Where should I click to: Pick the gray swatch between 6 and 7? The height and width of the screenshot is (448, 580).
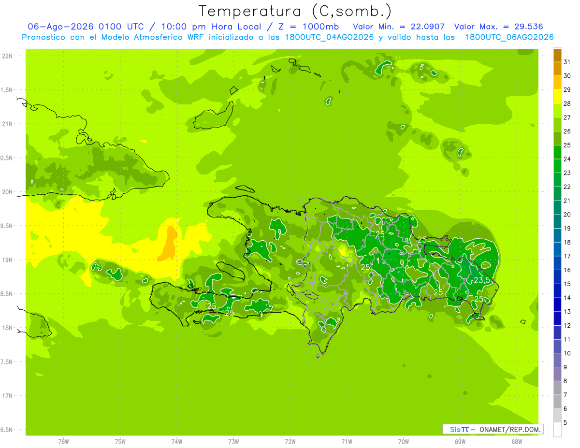tap(557, 402)
